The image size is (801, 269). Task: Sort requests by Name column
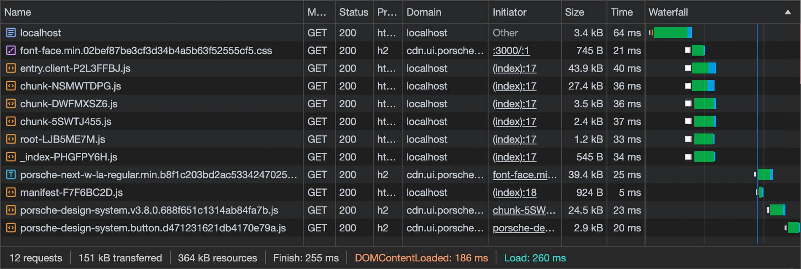(x=18, y=12)
